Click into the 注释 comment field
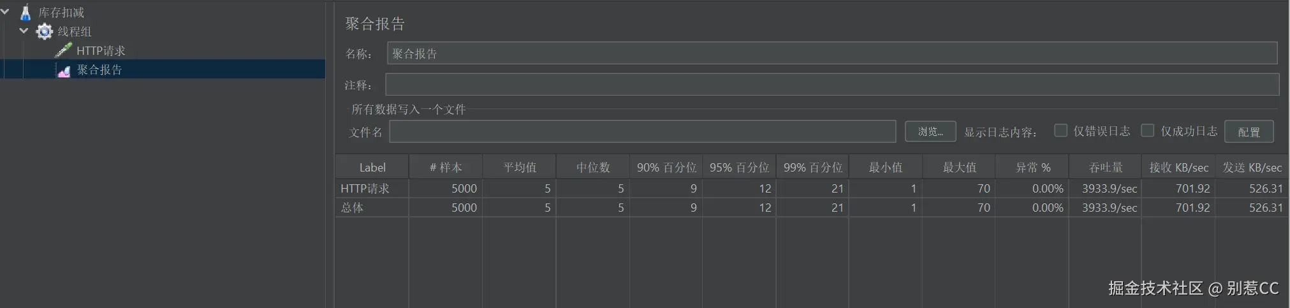The image size is (1290, 308). 832,85
